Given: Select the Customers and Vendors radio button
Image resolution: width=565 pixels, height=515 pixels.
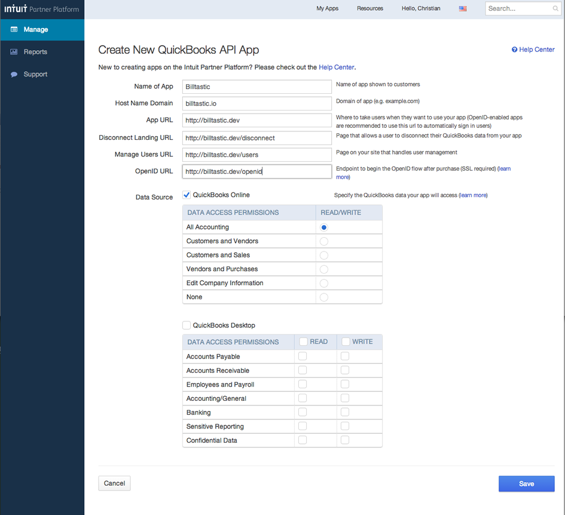Looking at the screenshot, I should click(324, 241).
